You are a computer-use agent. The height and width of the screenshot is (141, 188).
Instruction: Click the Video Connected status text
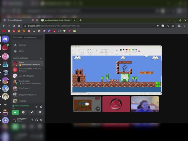click(22, 106)
